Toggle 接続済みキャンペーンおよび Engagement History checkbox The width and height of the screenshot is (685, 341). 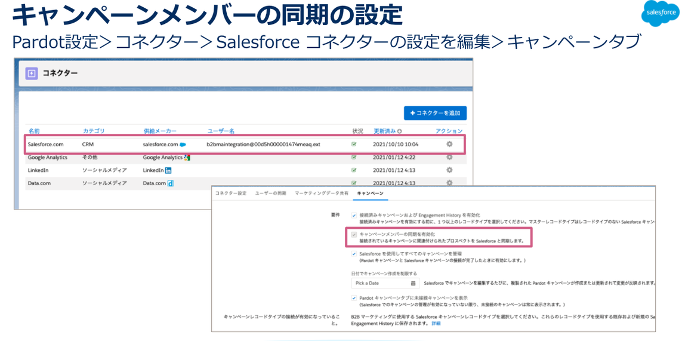pyautogui.click(x=354, y=216)
